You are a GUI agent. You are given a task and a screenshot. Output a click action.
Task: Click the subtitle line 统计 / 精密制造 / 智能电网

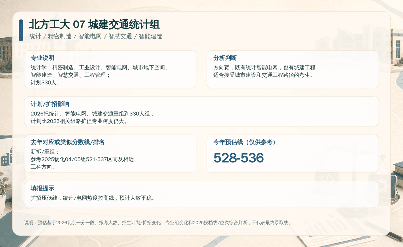(96, 37)
